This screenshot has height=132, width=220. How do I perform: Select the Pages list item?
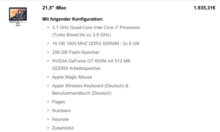[59, 102]
